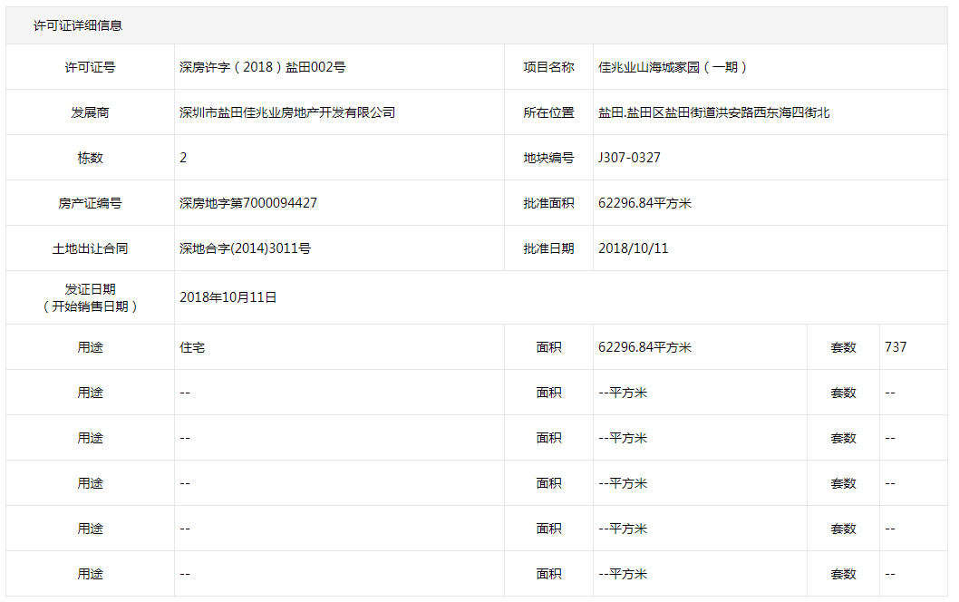Click contract number 深地合字(2014)3011号
This screenshot has width=959, height=602.
pyautogui.click(x=246, y=248)
